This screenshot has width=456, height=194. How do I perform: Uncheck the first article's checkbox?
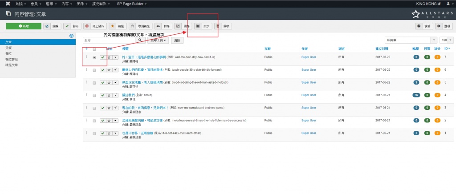click(94, 57)
